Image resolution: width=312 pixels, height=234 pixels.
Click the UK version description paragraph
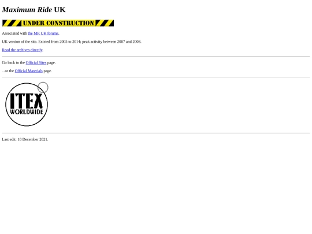pos(72,42)
